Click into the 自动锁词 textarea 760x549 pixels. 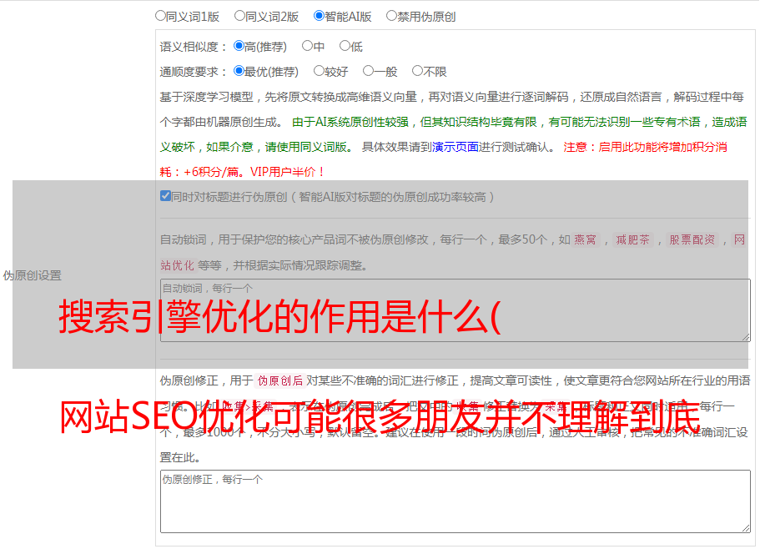pos(455,310)
